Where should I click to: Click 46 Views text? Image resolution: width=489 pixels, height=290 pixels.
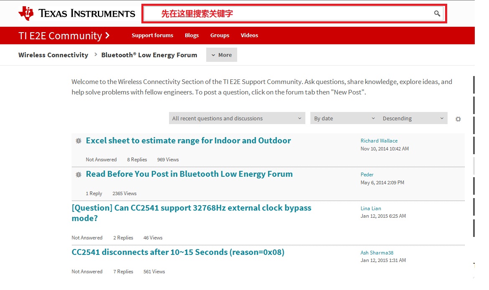(153, 238)
